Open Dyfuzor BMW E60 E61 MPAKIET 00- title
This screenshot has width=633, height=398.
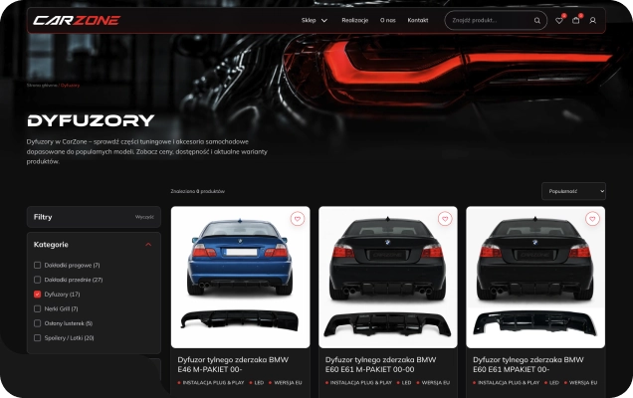point(528,364)
